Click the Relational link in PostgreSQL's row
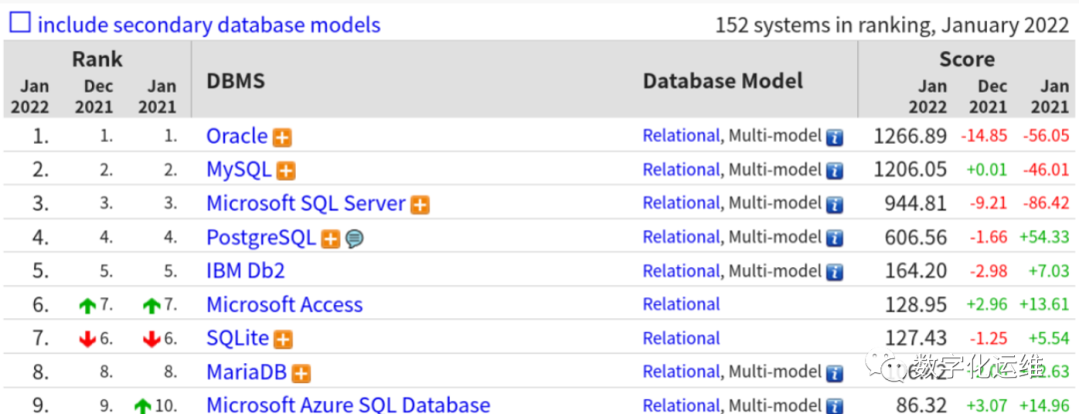Image resolution: width=1079 pixels, height=414 pixels. tap(680, 237)
